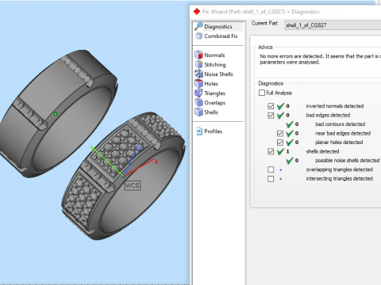Open the Overlaps fix page

tap(215, 102)
